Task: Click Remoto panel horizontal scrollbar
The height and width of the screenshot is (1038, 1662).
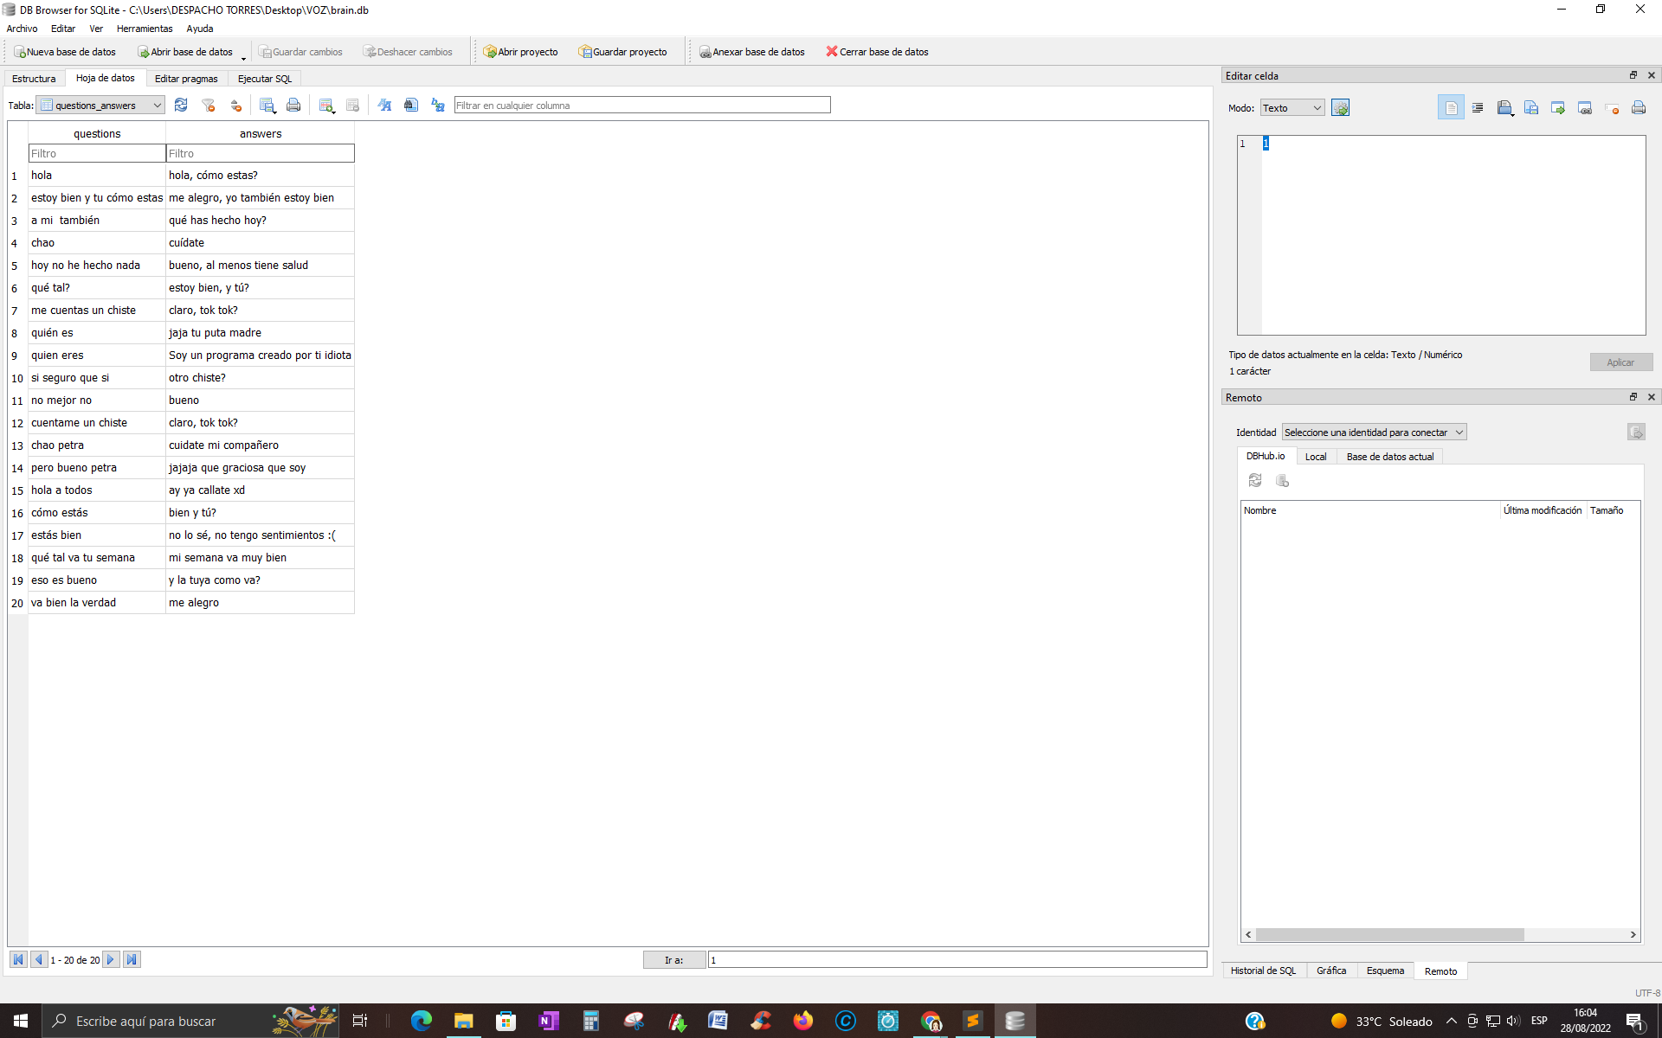Action: [1389, 934]
